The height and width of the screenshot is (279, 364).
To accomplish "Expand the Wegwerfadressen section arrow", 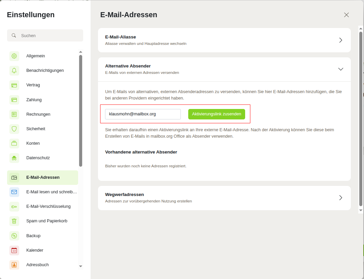I will 340,198.
